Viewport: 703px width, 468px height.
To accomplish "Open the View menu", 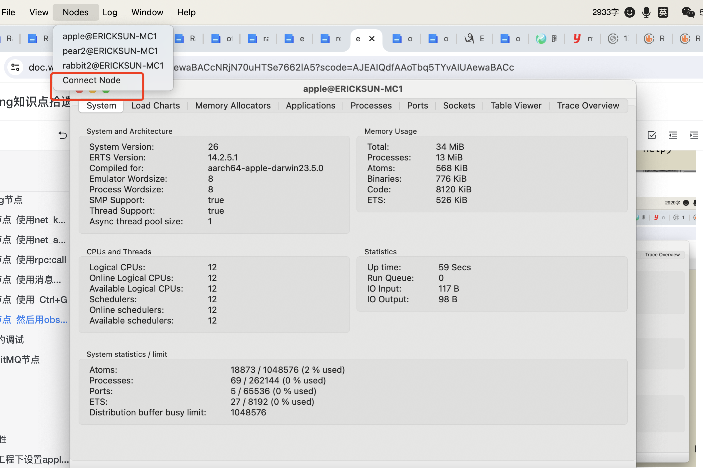I will pyautogui.click(x=39, y=12).
